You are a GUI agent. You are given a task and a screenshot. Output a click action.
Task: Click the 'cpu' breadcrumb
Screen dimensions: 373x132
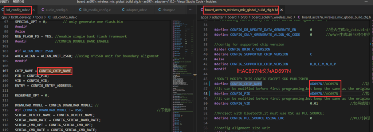[x=4, y=17]
